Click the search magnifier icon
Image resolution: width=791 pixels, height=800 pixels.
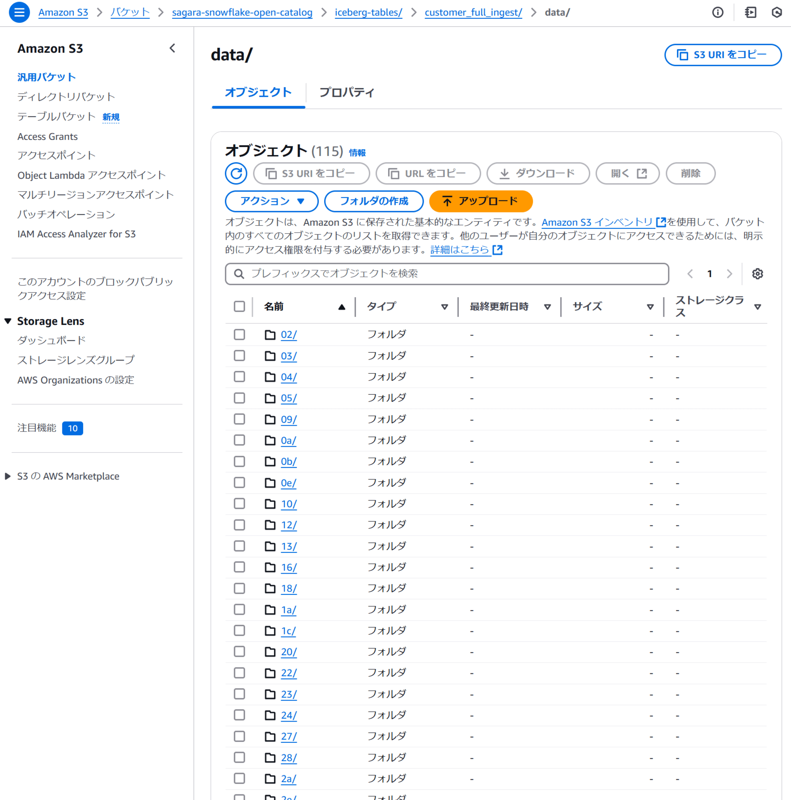click(239, 274)
